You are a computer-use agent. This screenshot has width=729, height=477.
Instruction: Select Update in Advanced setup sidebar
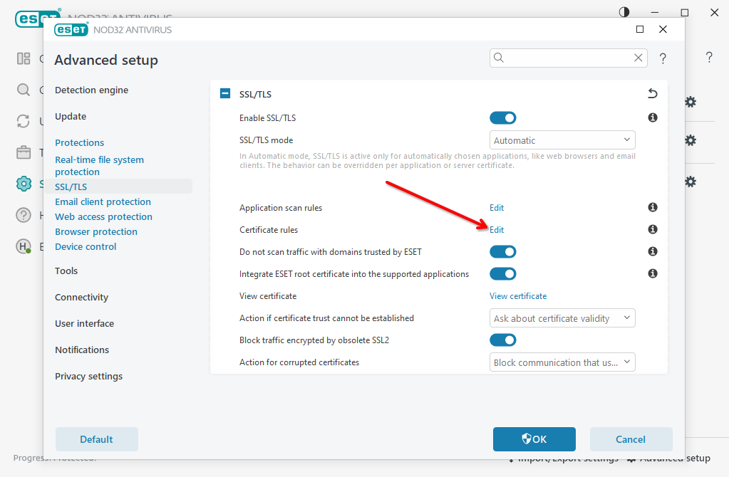71,117
